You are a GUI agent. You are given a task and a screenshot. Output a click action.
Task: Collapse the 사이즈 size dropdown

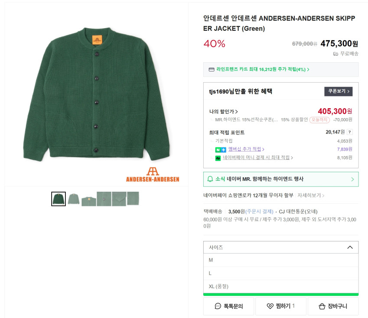pos(350,247)
